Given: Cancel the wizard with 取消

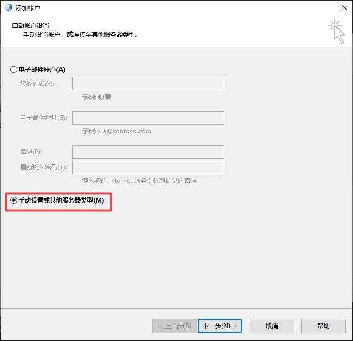Looking at the screenshot, I should point(272,326).
